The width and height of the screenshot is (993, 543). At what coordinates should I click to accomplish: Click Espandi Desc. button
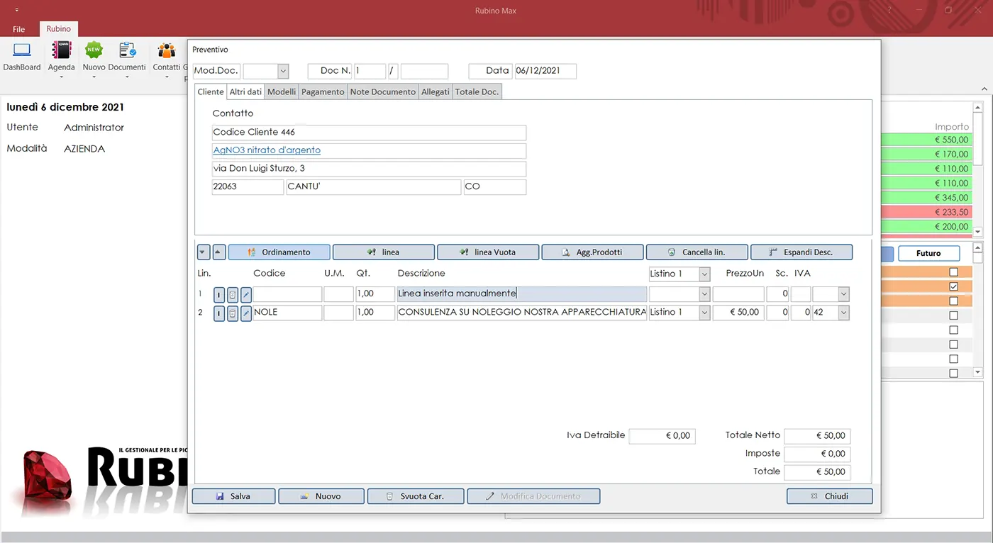[x=801, y=252]
